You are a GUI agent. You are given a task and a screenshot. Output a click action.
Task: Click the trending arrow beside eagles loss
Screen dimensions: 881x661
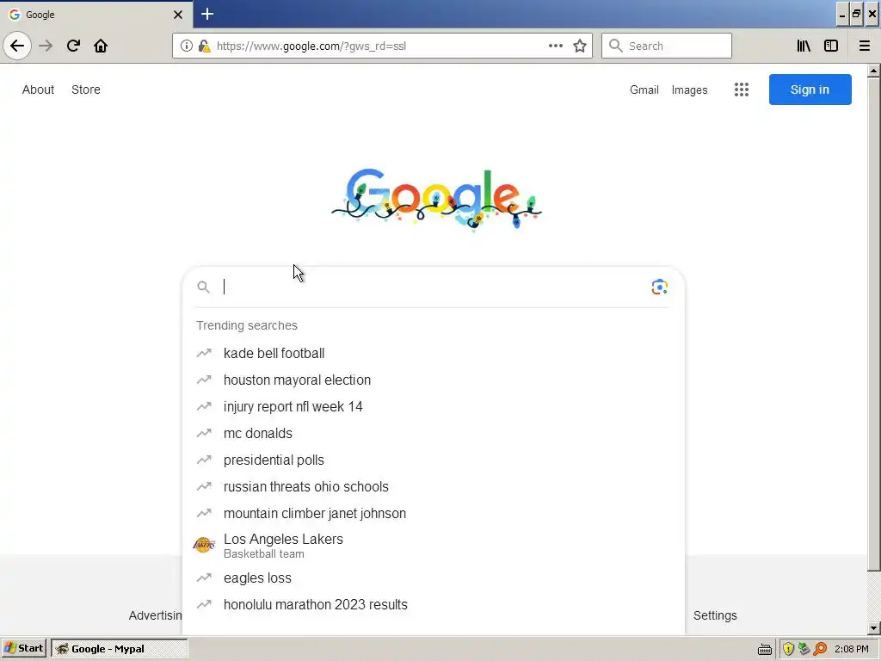(x=204, y=578)
